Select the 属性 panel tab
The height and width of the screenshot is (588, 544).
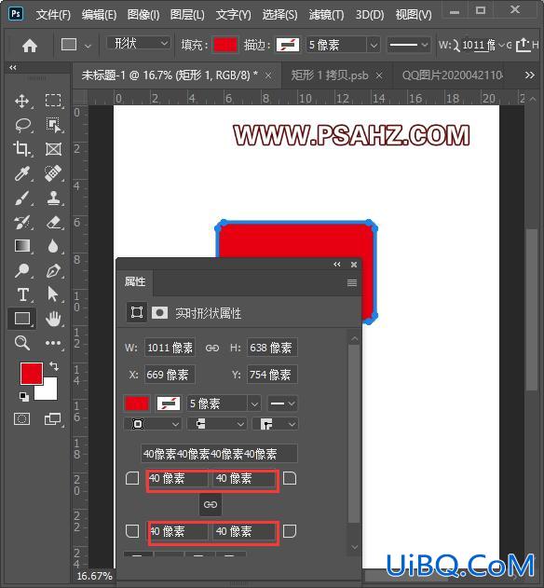coord(135,281)
